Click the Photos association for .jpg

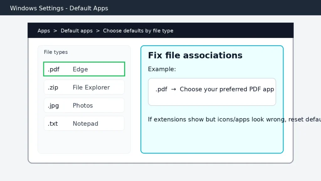click(82, 105)
